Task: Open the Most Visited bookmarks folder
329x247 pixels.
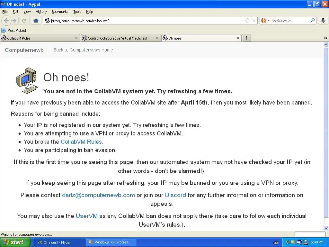Action: (13, 31)
